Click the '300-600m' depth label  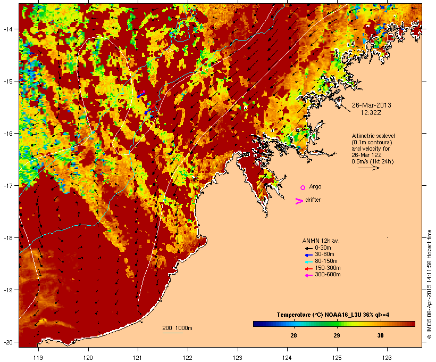[328, 275]
